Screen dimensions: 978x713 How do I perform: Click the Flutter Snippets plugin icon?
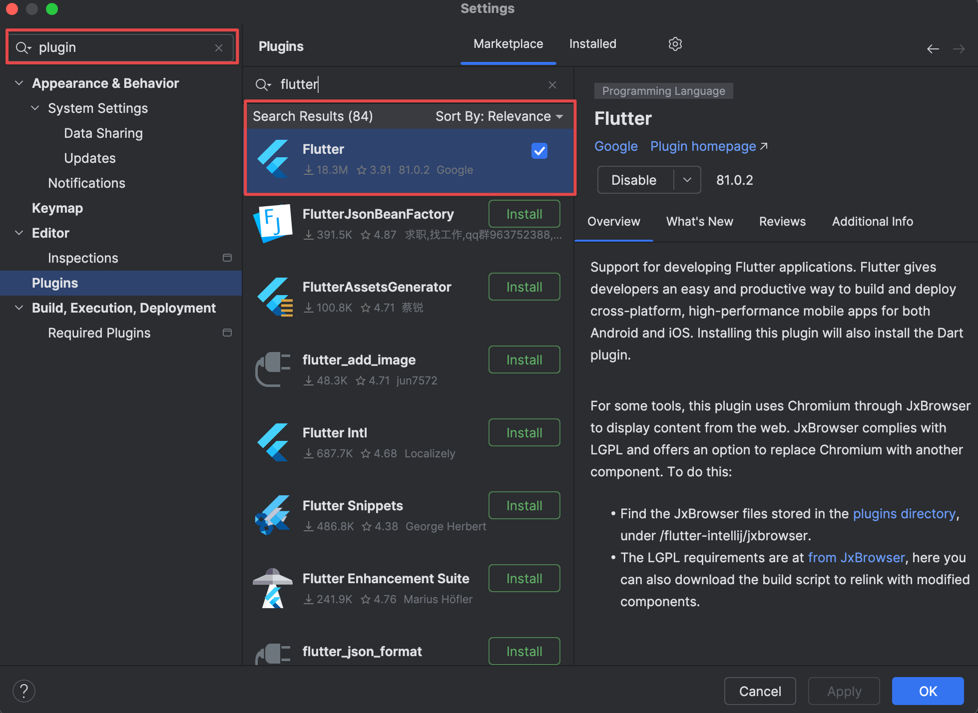point(273,515)
